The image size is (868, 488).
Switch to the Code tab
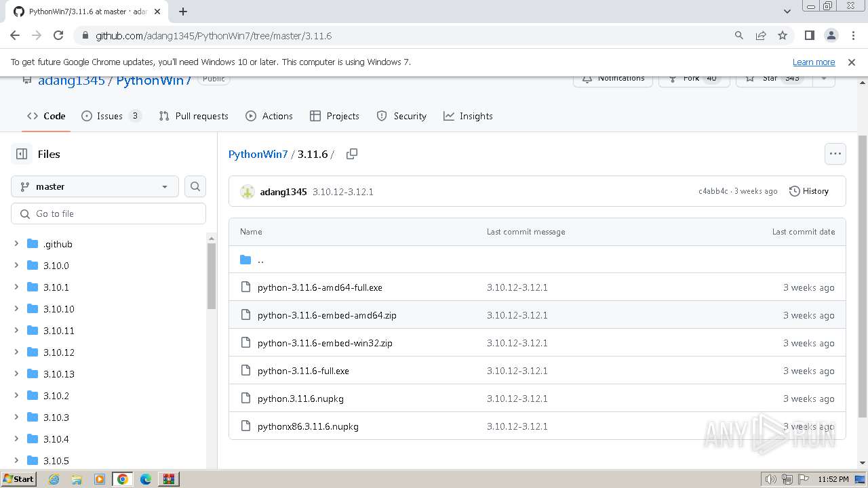click(46, 116)
